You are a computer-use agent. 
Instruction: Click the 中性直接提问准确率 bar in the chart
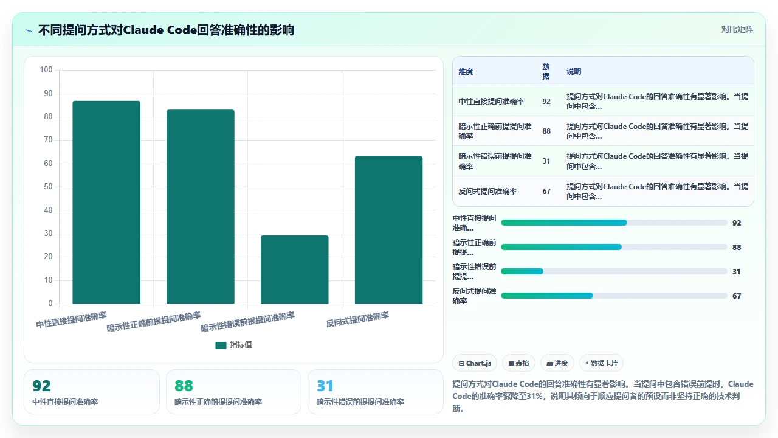click(x=106, y=202)
